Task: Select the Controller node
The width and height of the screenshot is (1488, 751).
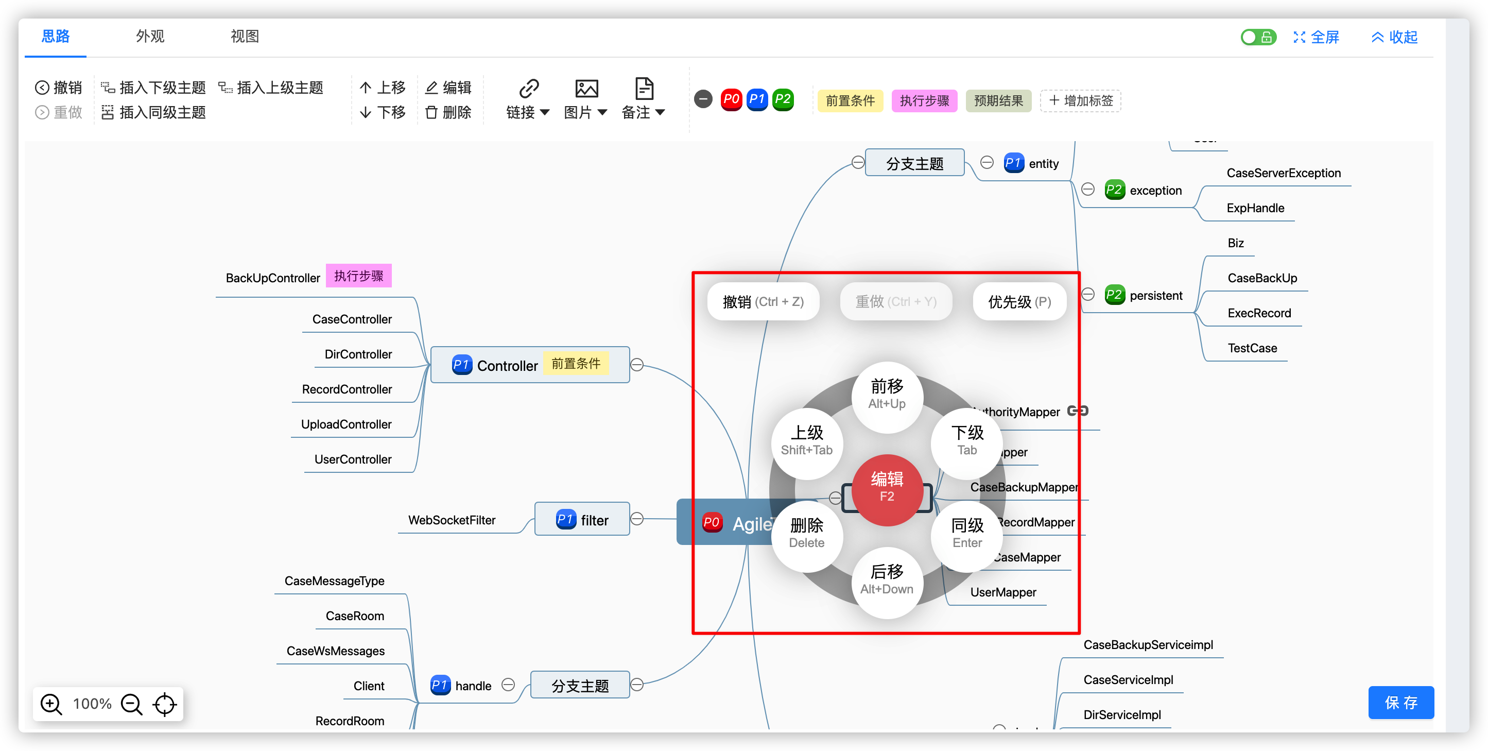Action: pos(530,365)
